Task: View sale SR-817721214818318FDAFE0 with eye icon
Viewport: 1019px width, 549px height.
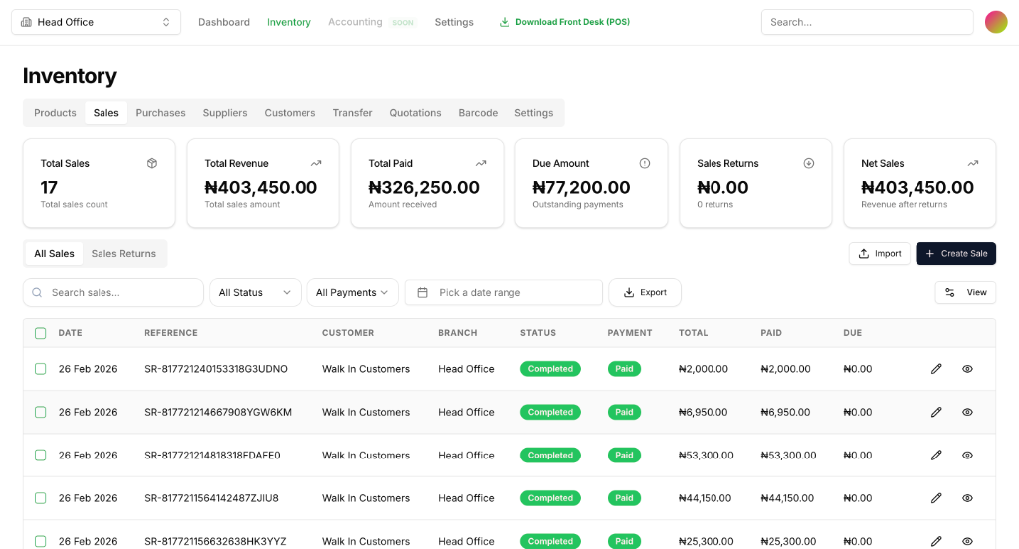Action: [x=967, y=456]
